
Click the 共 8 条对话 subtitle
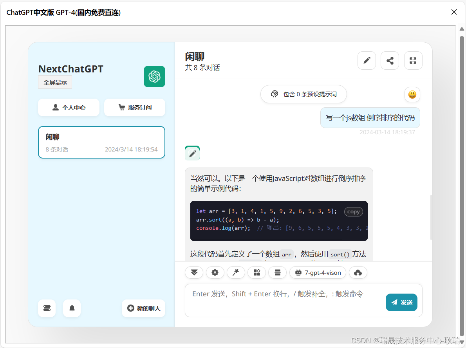(202, 68)
